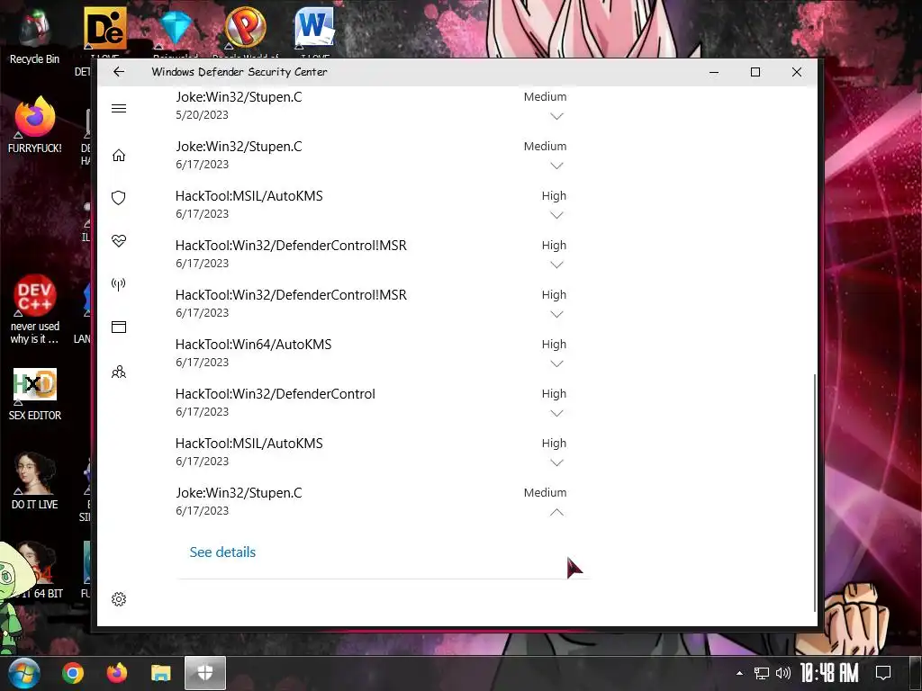Show hidden system tray icons

(740, 673)
